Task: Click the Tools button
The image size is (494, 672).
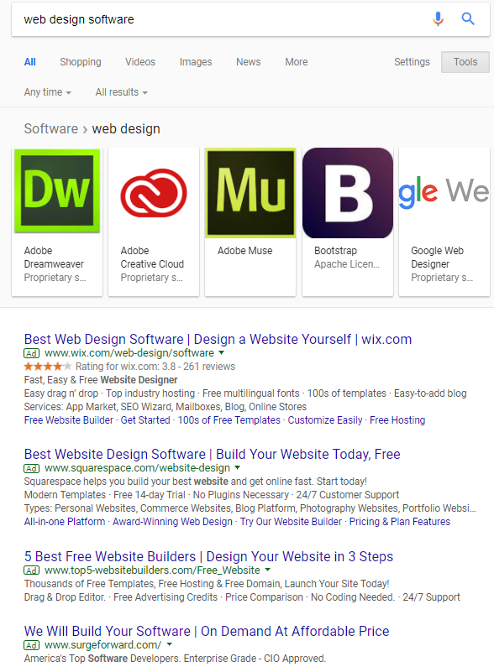Action: point(465,62)
